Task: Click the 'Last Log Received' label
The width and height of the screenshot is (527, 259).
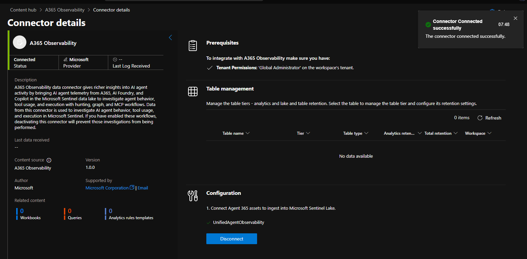Action: click(x=131, y=66)
